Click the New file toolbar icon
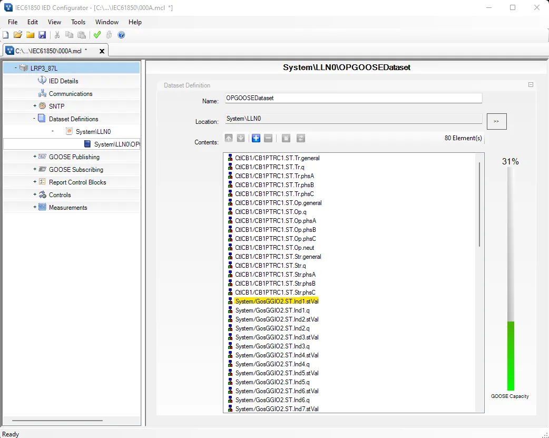The width and height of the screenshot is (549, 438). [x=6, y=35]
